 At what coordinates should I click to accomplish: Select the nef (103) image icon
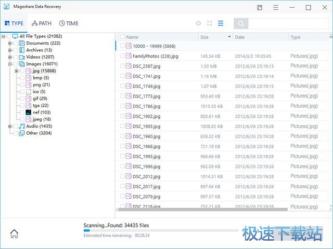pos(29,112)
